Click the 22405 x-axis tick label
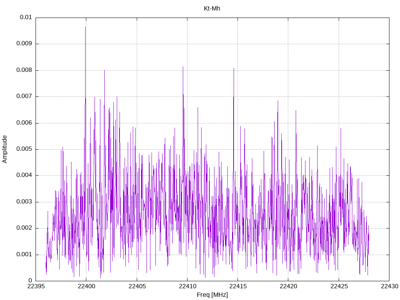Screen dimensions: 400x300 tap(137, 286)
